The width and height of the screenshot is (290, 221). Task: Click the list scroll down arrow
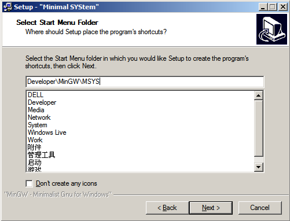pyautogui.click(x=258, y=167)
